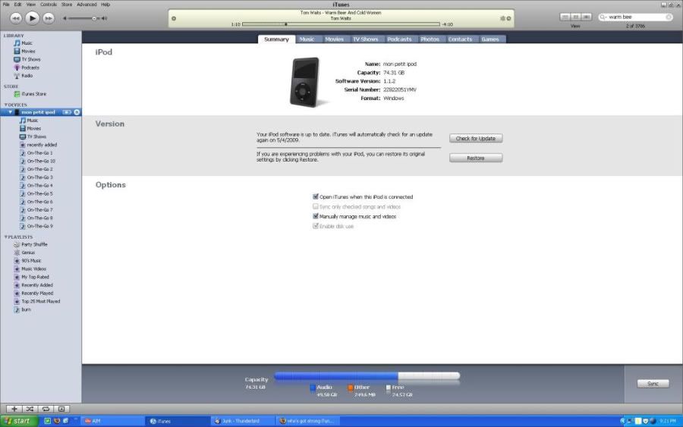
Task: Switch to the iPod TV Shows tab
Action: (366, 39)
